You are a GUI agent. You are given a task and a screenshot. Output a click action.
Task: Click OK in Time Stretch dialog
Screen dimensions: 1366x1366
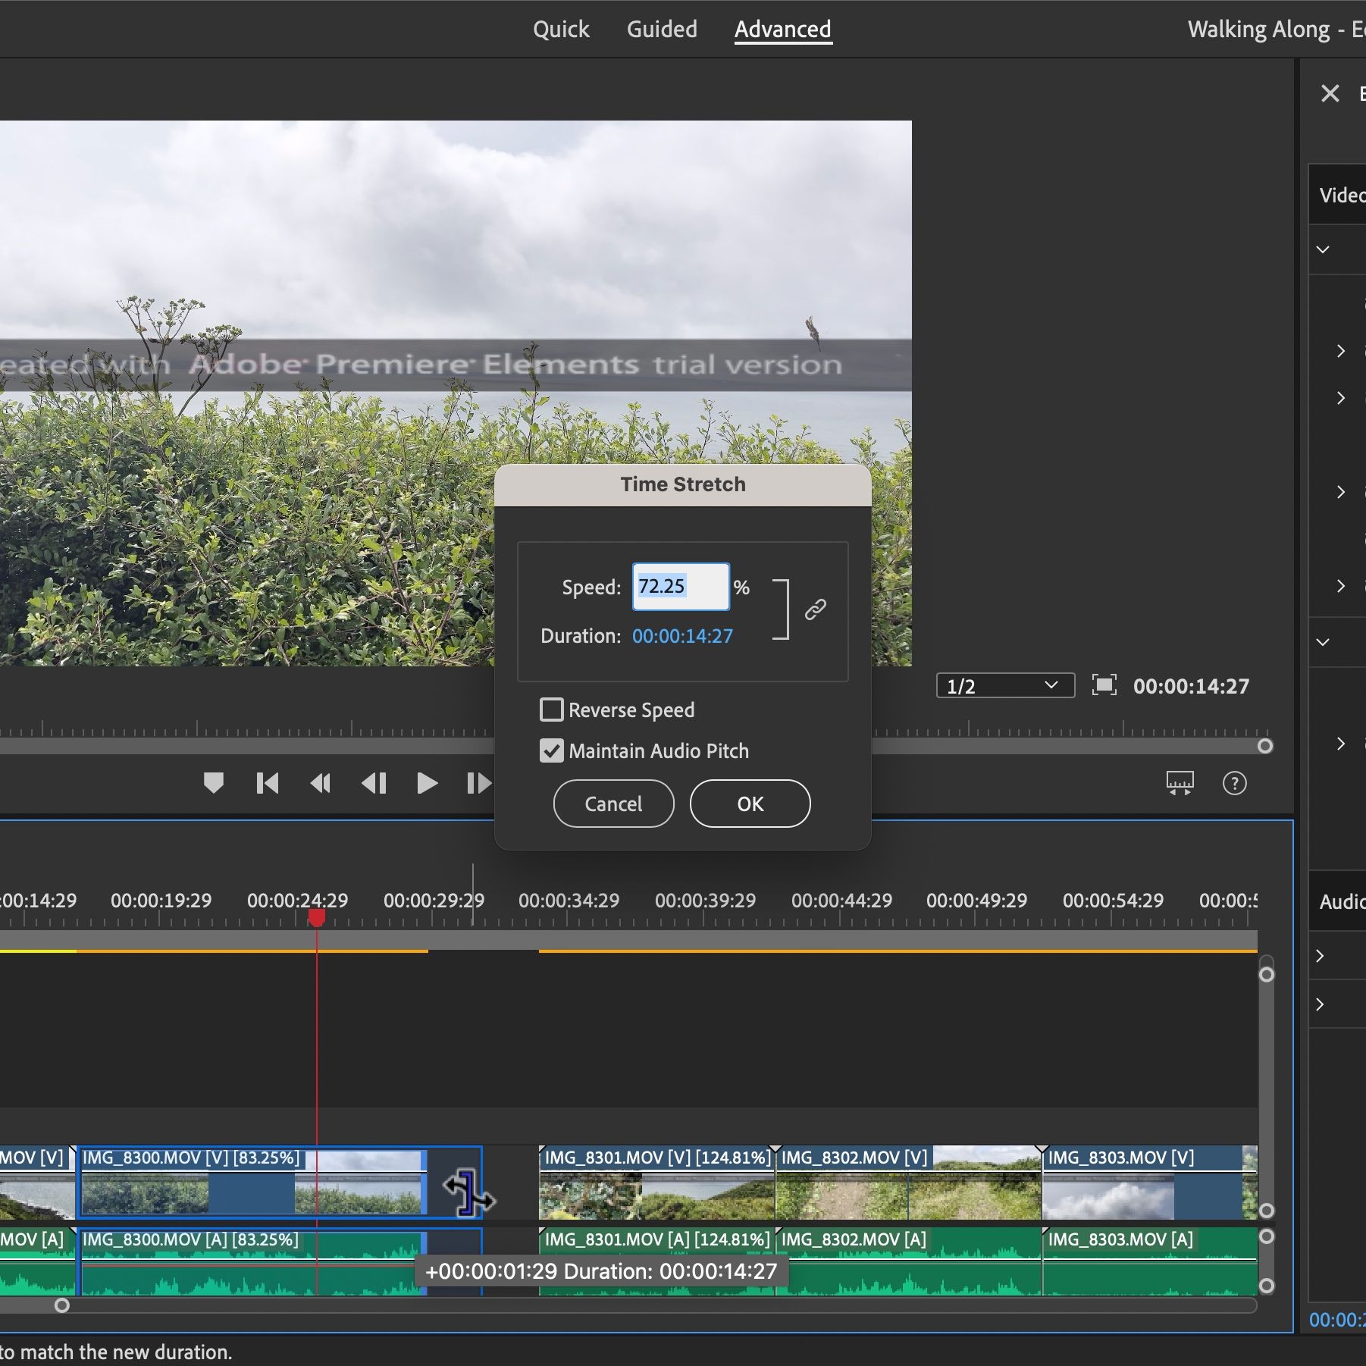point(750,804)
